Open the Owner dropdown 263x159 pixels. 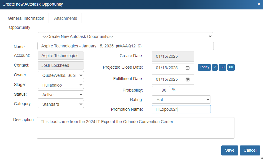click(61, 75)
